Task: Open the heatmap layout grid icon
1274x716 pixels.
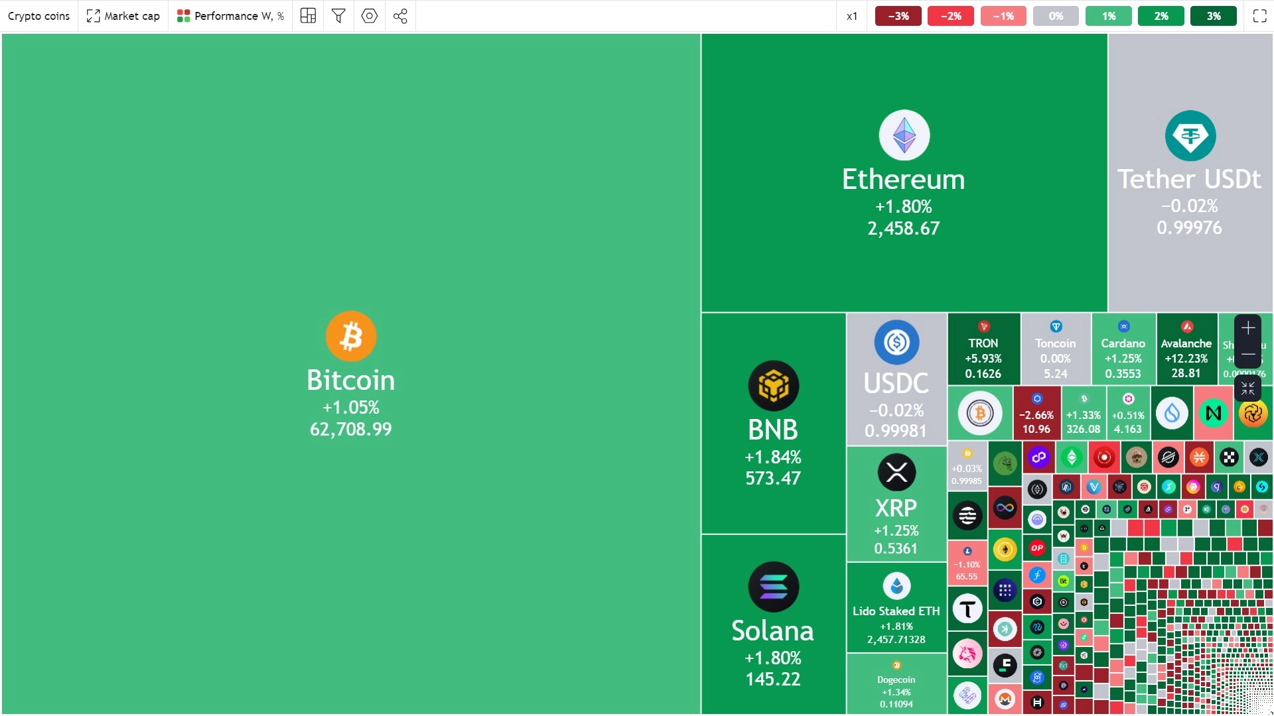Action: point(307,16)
